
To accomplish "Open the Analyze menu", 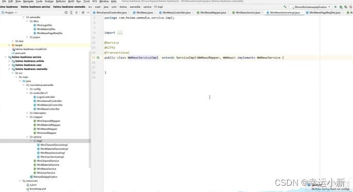I will click(x=49, y=2).
